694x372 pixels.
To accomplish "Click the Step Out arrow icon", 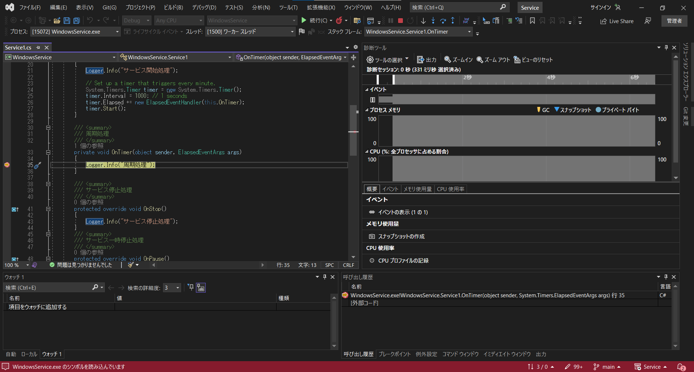I will [x=453, y=21].
